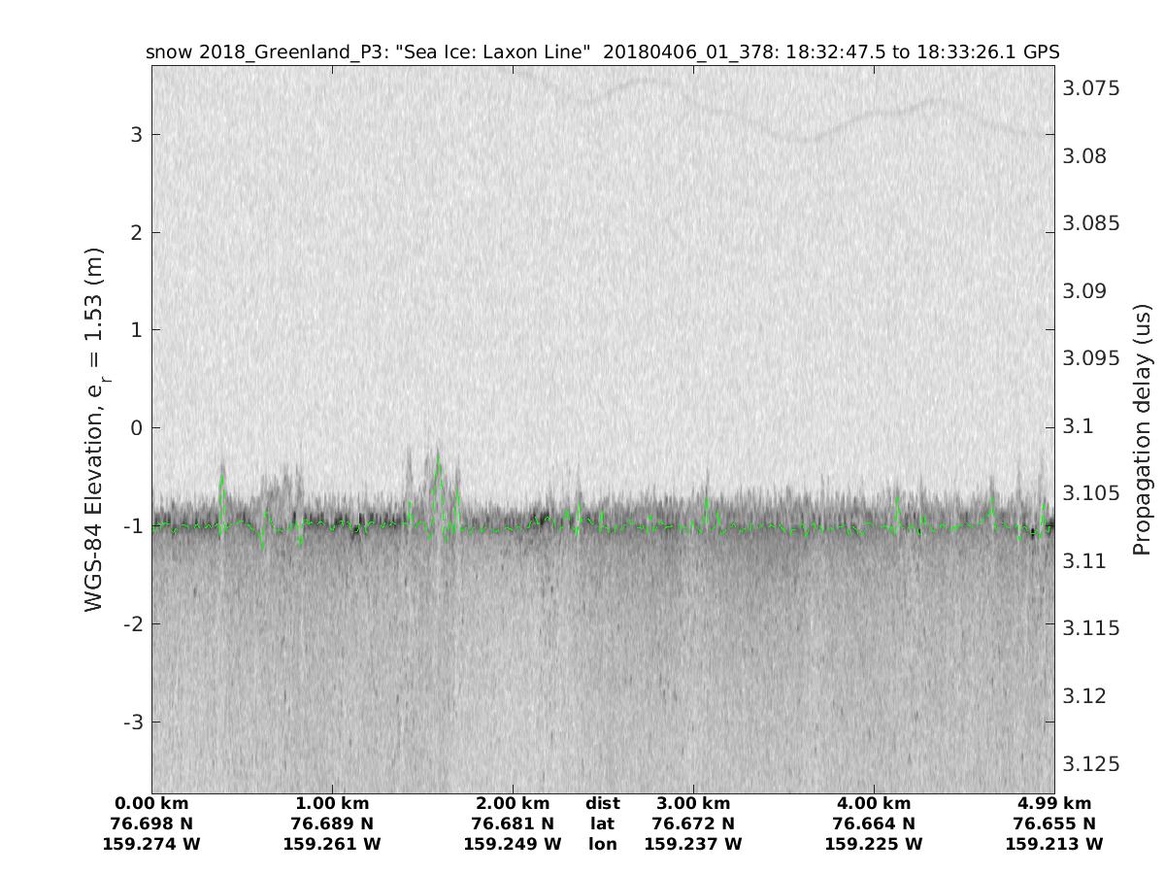The image size is (1165, 874).
Task: Click the "0.00 km" distance label
Action: tap(151, 803)
